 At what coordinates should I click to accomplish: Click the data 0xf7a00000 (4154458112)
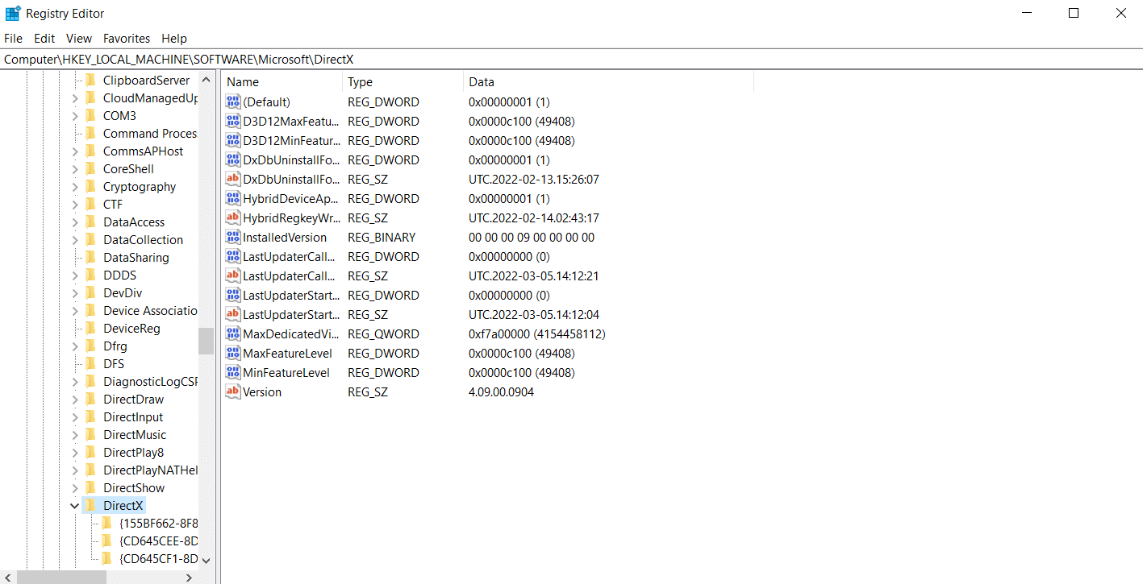coord(537,334)
